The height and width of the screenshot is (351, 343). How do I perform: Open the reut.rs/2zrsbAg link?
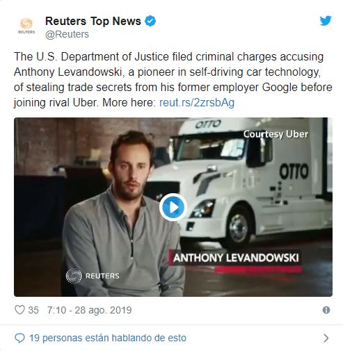tap(197, 102)
